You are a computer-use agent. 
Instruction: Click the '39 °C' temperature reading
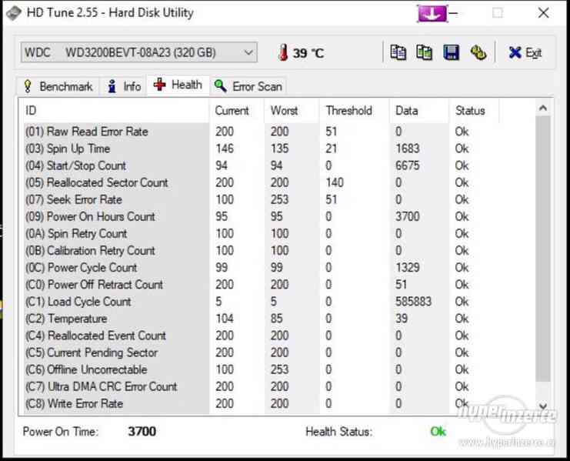coord(308,53)
